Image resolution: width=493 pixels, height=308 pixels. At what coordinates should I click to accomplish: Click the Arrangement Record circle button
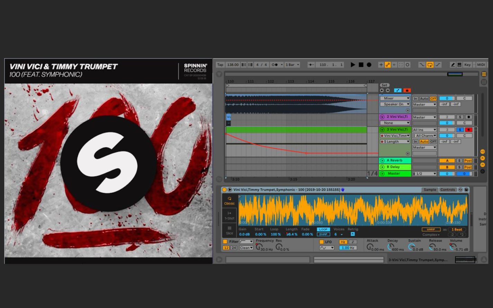[x=369, y=65]
